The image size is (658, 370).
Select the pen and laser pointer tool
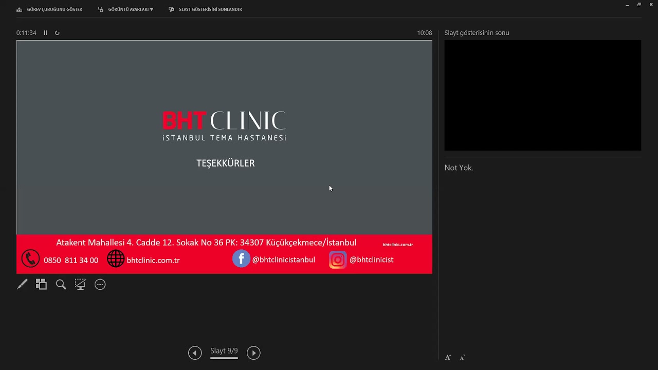[22, 284]
